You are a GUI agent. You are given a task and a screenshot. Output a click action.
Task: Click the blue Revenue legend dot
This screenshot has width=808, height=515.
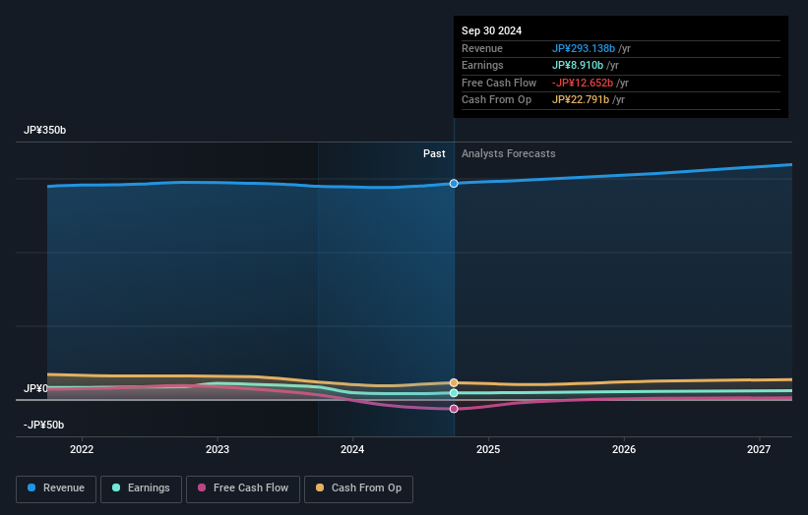click(31, 487)
